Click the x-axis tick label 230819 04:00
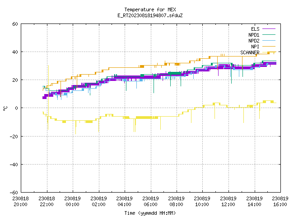The width and height of the screenshot is (289, 217). coord(125,202)
